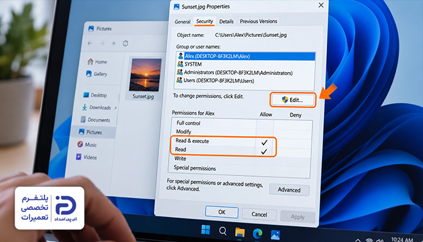423x242 pixels.
Task: Select user Alex in the group list
Action: [x=246, y=56]
